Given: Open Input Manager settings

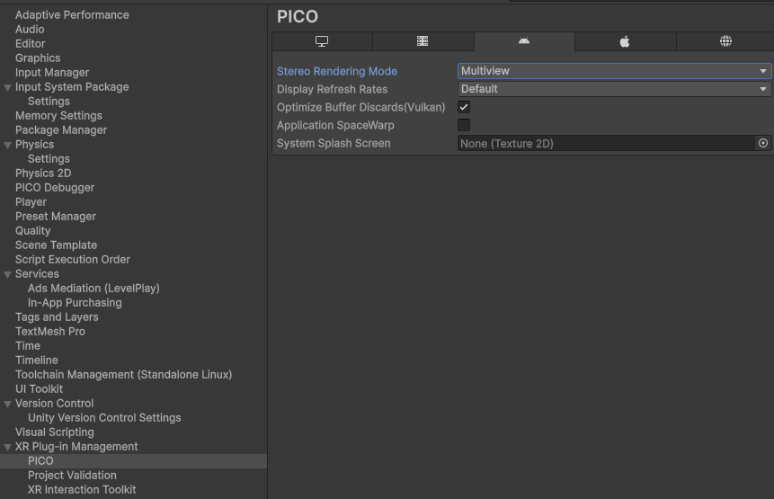Looking at the screenshot, I should point(52,72).
